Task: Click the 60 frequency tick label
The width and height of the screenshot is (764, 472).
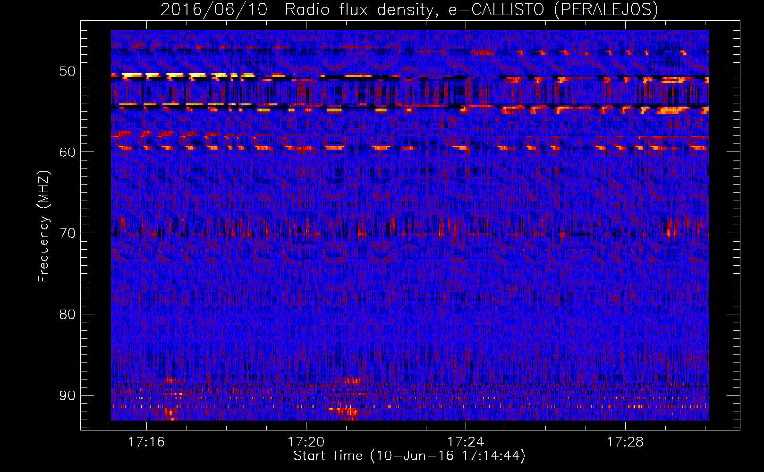Action: [67, 152]
